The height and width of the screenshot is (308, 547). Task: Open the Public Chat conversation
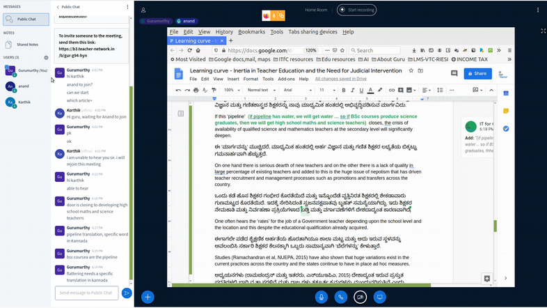click(25, 20)
